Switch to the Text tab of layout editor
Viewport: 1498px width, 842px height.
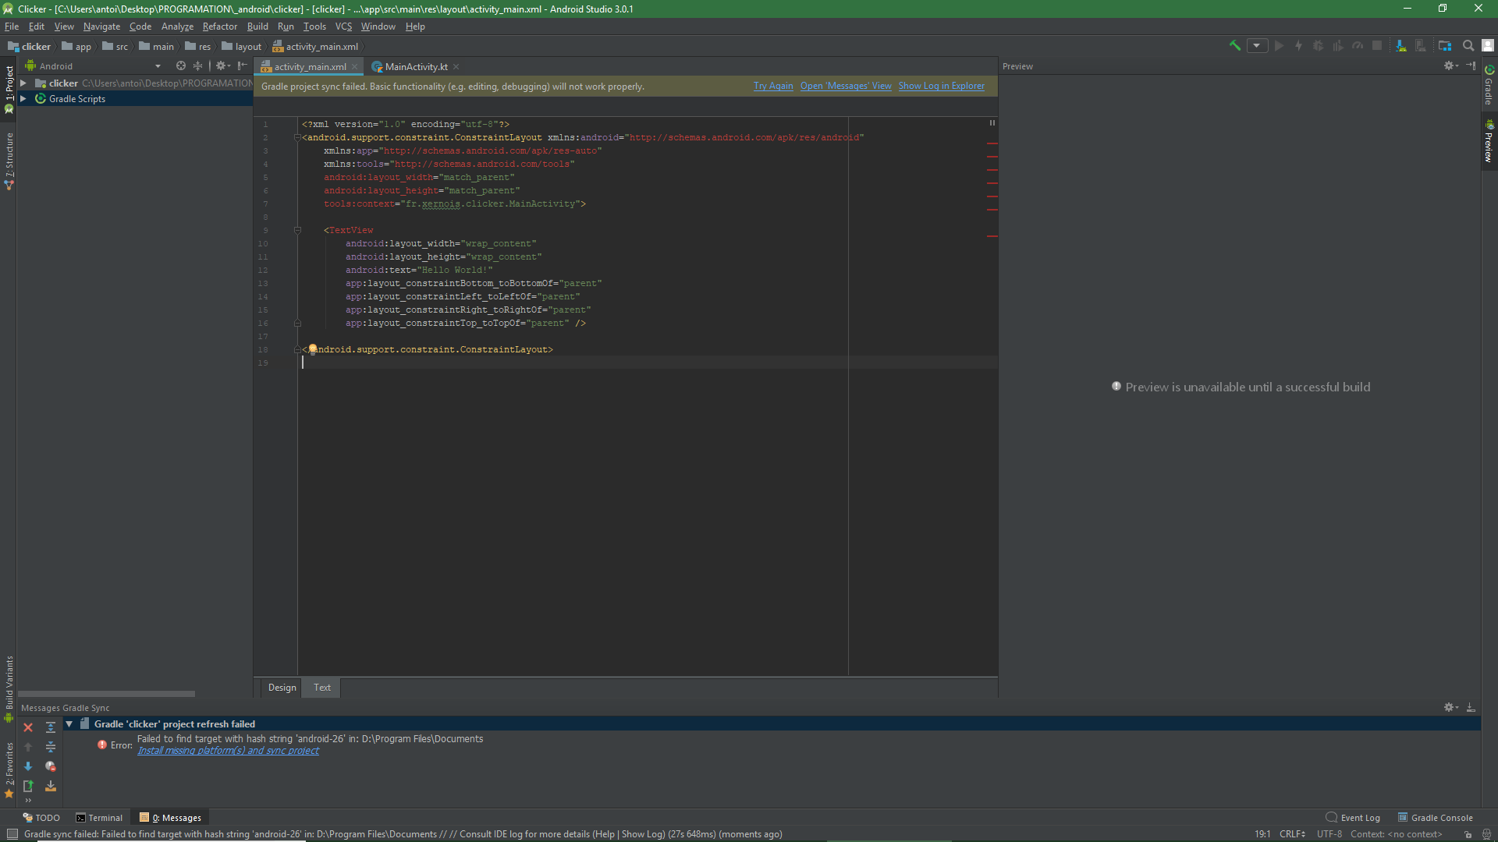click(x=322, y=688)
